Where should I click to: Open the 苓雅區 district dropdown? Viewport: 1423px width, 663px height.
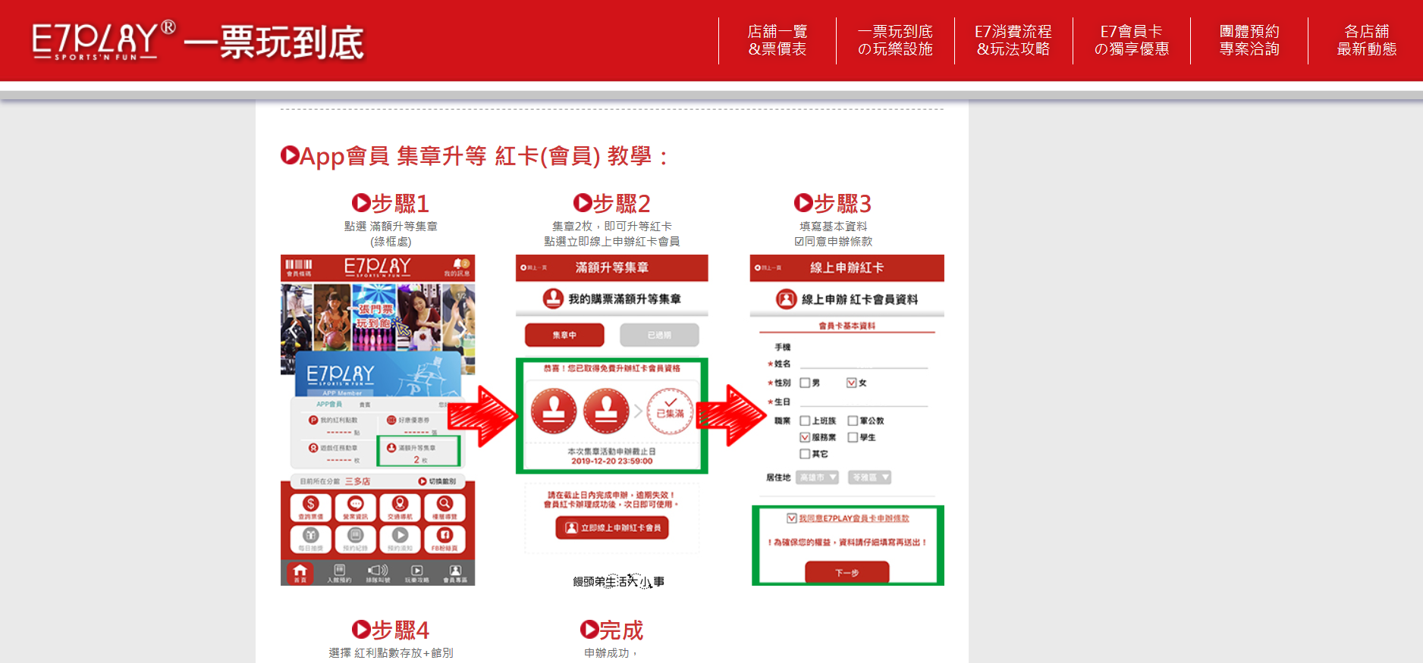pyautogui.click(x=869, y=477)
